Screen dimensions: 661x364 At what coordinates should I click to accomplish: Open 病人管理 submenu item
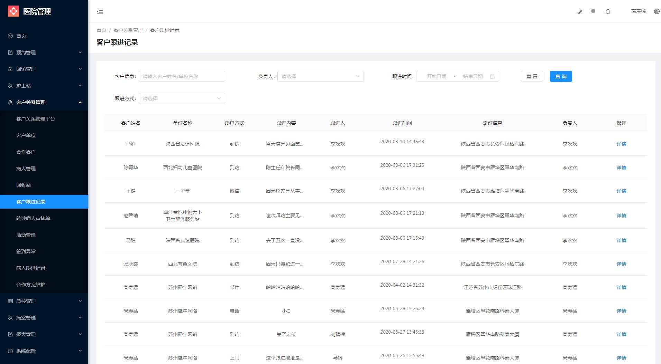44,169
